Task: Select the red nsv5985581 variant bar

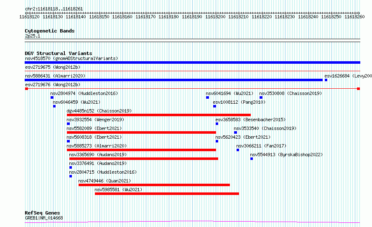Action: (167, 194)
